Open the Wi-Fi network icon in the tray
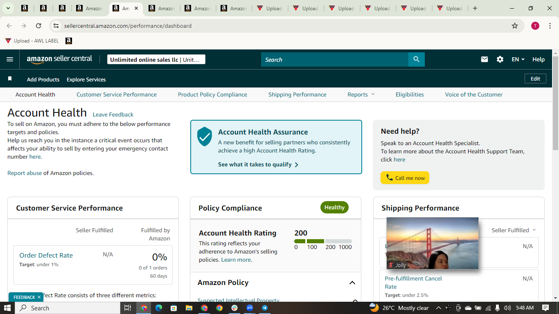 pyautogui.click(x=488, y=308)
